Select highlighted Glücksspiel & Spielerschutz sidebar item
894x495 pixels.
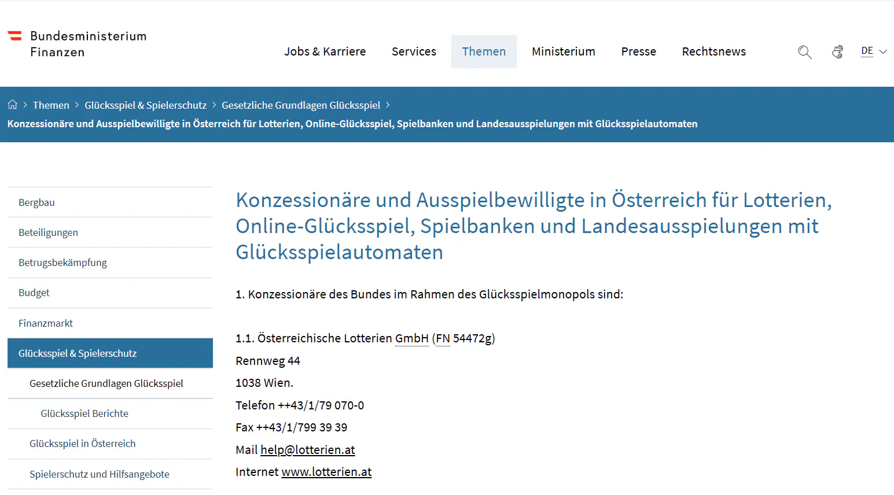point(110,353)
